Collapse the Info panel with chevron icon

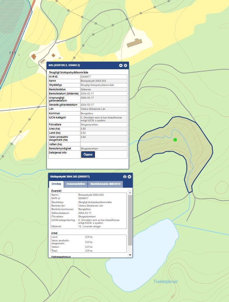click(121, 65)
